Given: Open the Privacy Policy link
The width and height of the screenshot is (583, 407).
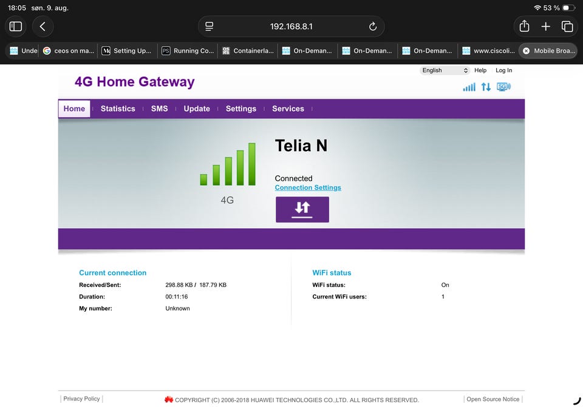Looking at the screenshot, I should click(81, 399).
